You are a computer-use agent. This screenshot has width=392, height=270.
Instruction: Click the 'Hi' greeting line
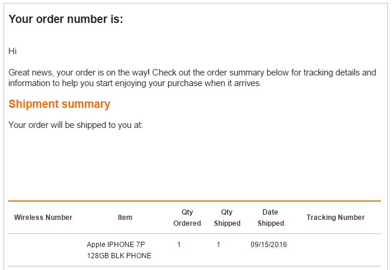[x=12, y=51]
